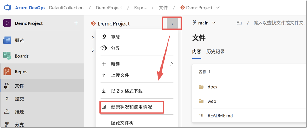The image size is (307, 128).
Task: Open the DemoProject repository selector dropdown
Action: [x=200, y=8]
